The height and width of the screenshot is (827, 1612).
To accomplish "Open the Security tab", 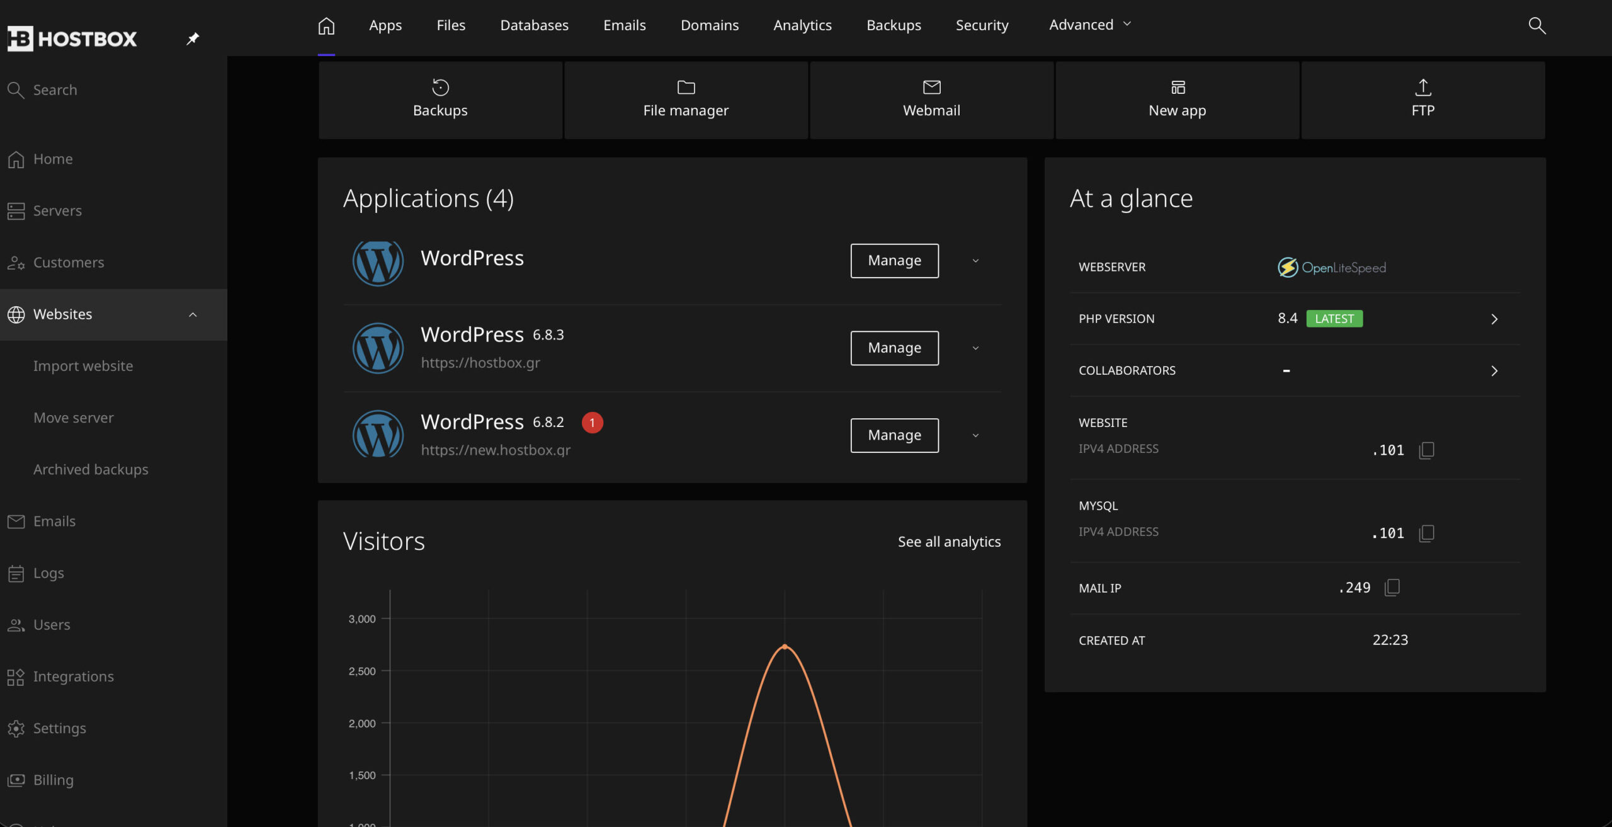I will pyautogui.click(x=982, y=26).
